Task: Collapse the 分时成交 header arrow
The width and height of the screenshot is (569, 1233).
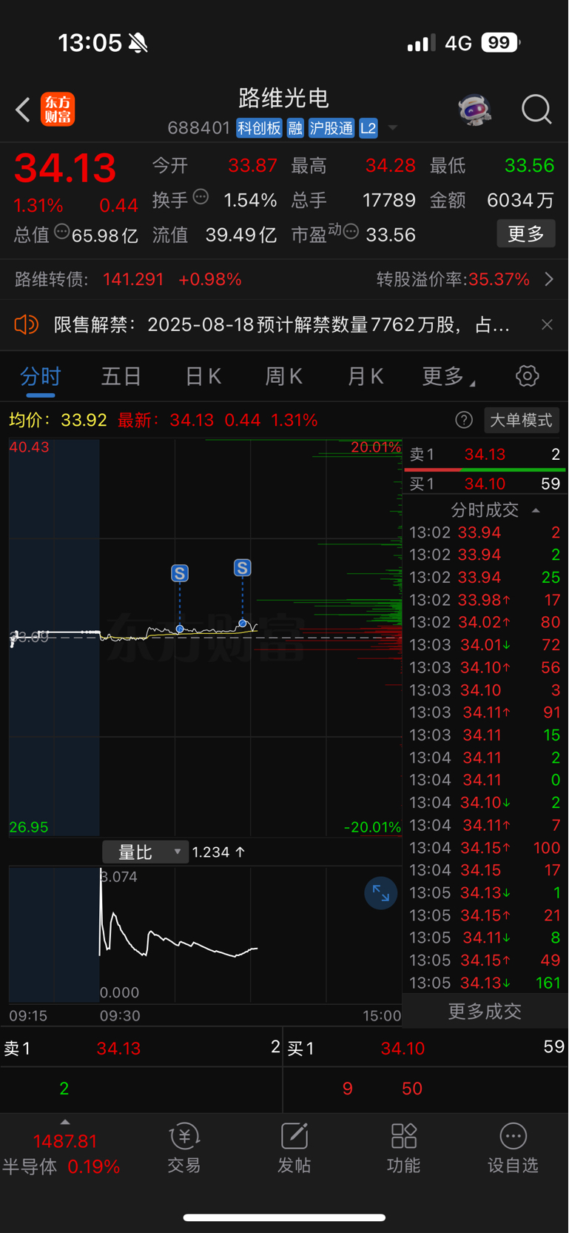Action: click(x=536, y=510)
